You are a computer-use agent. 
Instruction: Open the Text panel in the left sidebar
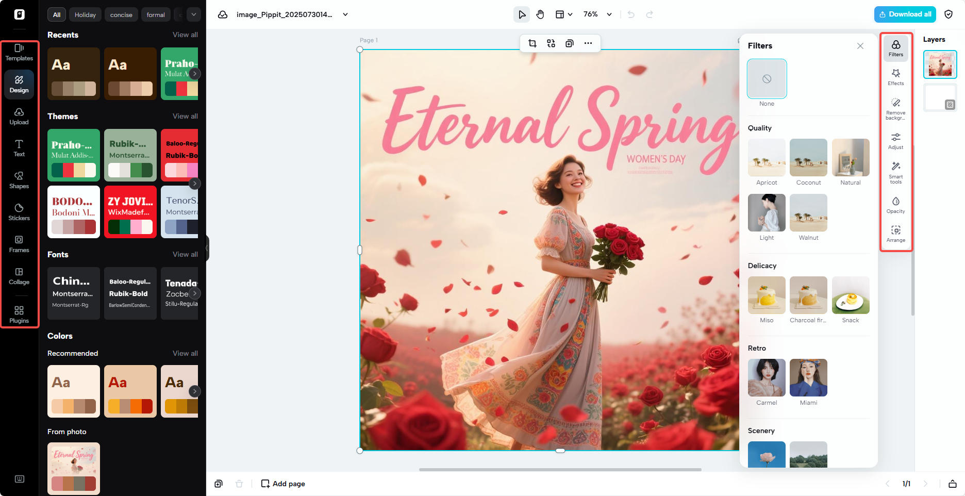(x=19, y=148)
